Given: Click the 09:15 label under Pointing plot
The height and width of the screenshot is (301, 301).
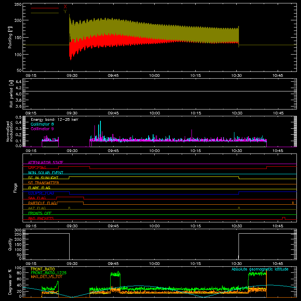Looking at the screenshot, I should tap(31, 76).
